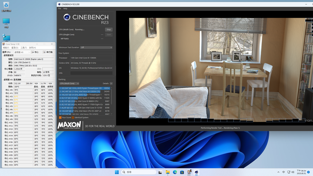Open Minimum Test Duration dropdown
The width and height of the screenshot is (313, 176).
[x=96, y=47]
